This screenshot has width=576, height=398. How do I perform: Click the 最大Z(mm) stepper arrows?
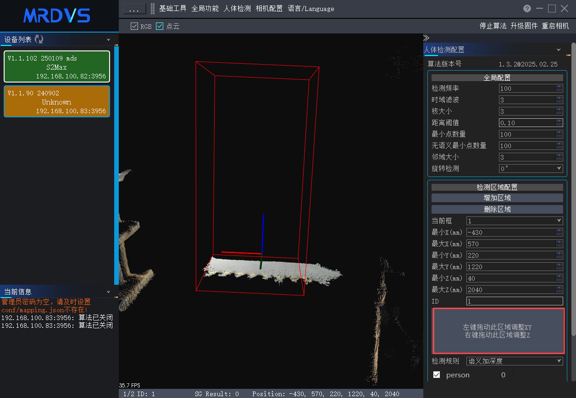tap(559, 289)
